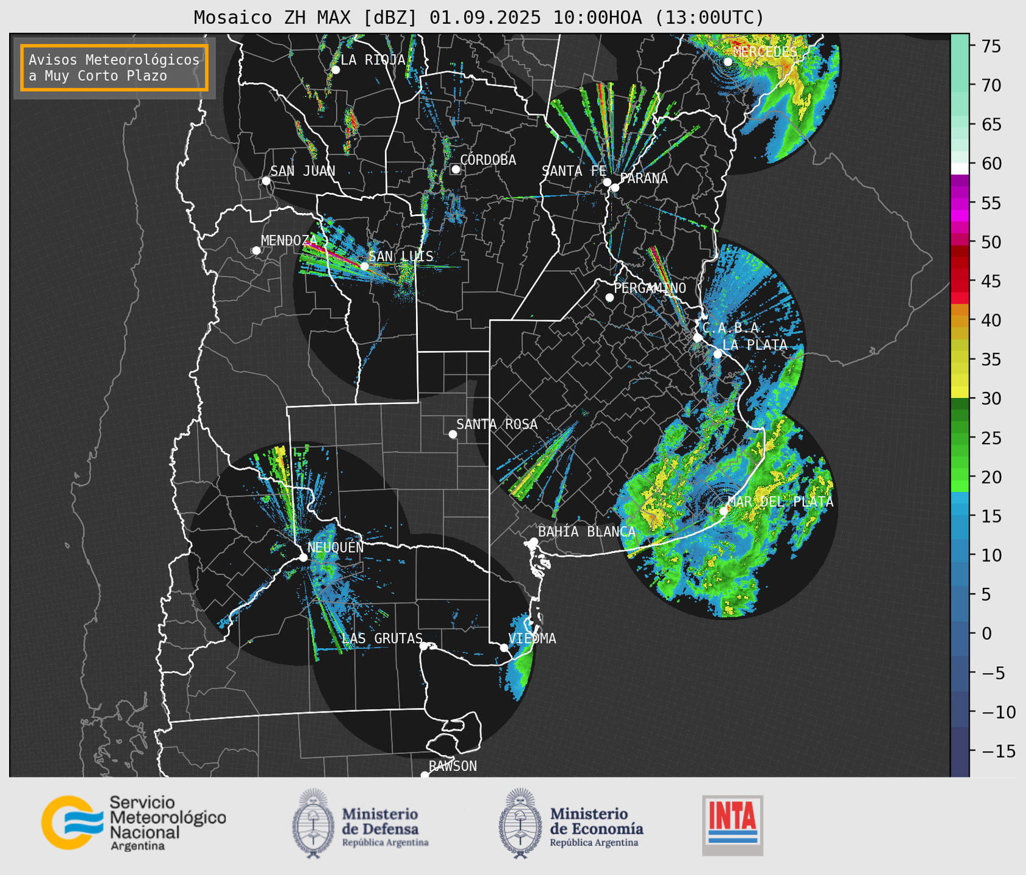Pick the SAN LUIS city marker

click(x=364, y=267)
